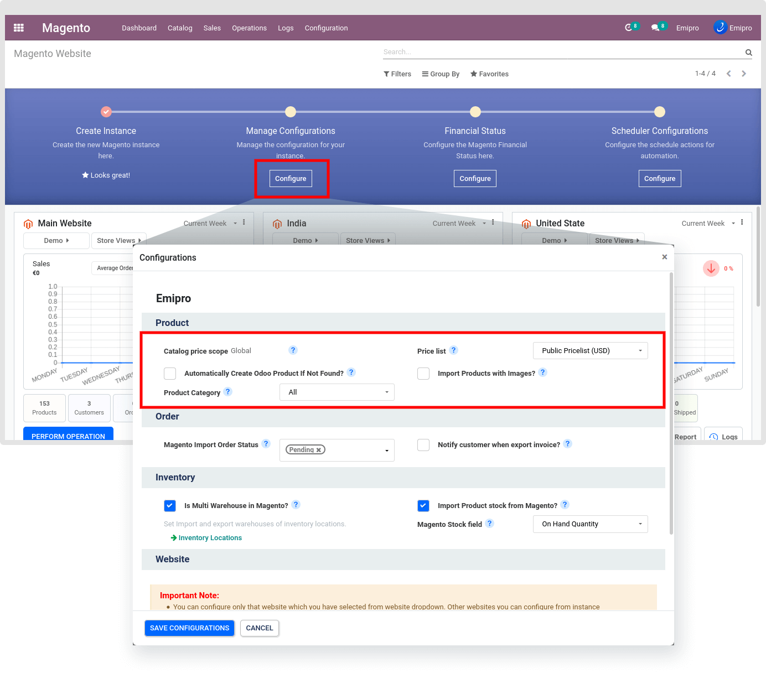Close the Configurations dialog
The image size is (766, 673).
pos(665,257)
